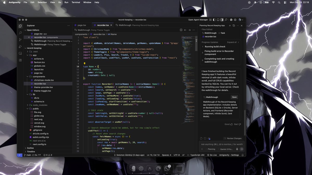
Task: Click Go Live in status bar
Action: [212, 155]
